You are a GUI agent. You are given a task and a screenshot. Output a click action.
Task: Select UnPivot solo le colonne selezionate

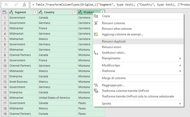138,97
